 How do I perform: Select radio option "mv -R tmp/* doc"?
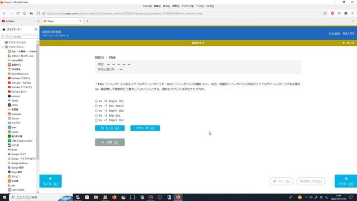pos(97,101)
